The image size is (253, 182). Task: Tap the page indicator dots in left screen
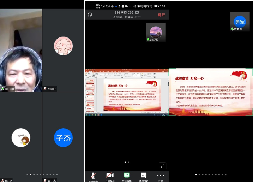click(x=42, y=174)
